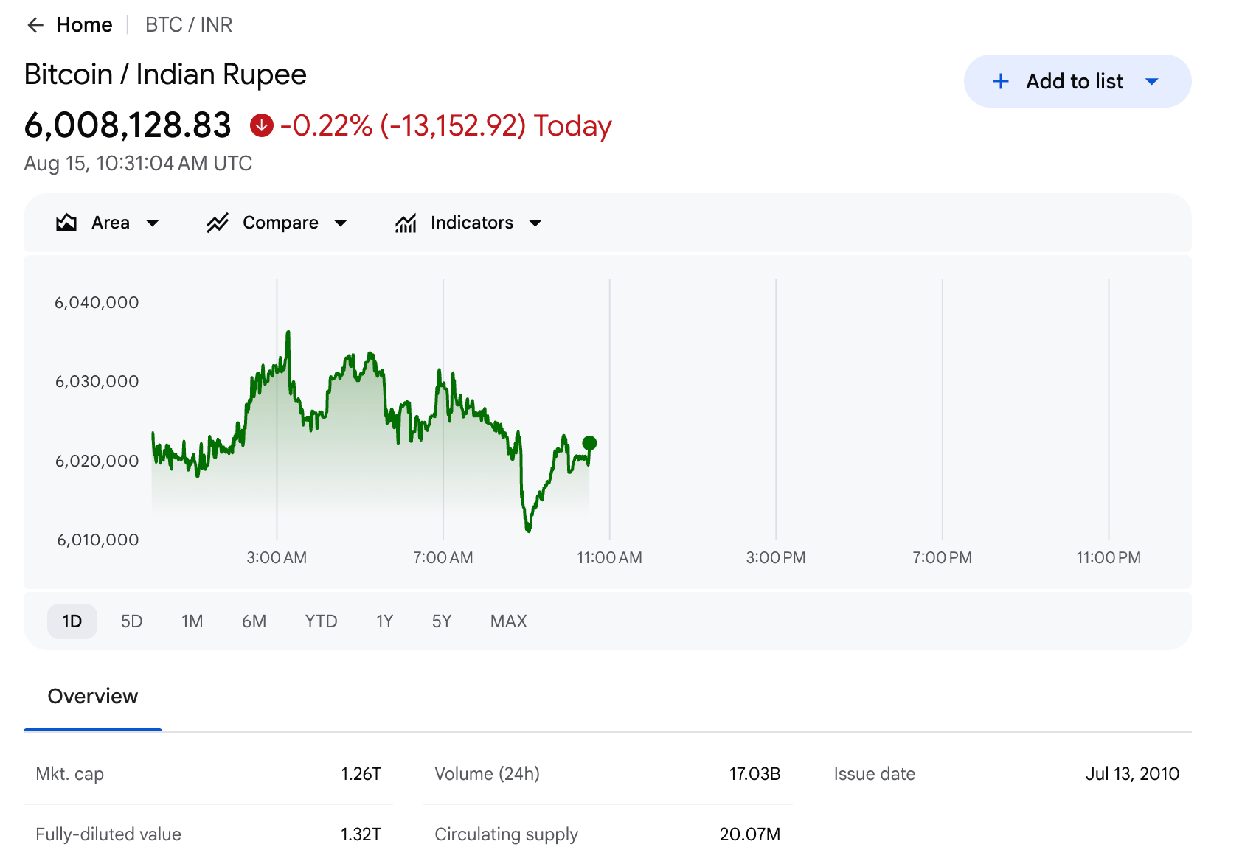Switch chart to 1M range

pyautogui.click(x=192, y=621)
